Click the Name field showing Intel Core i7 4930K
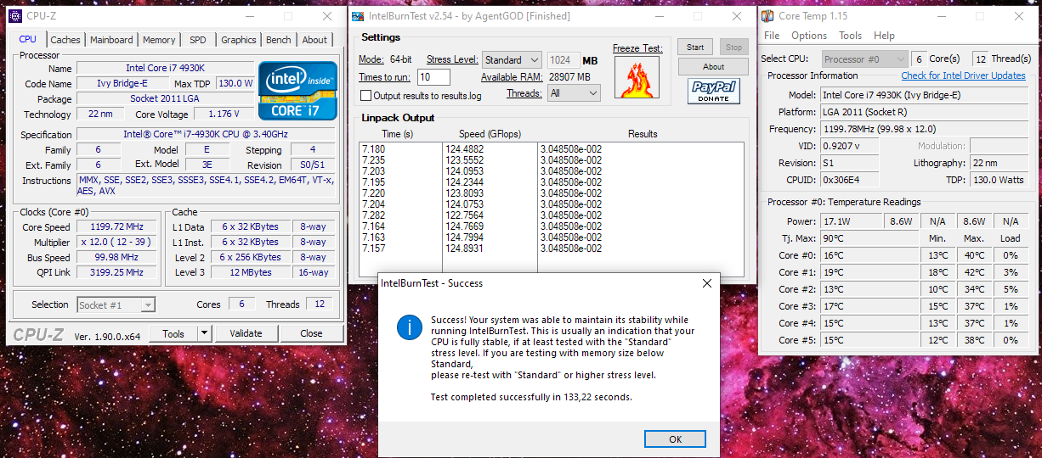This screenshot has height=458, width=1042. click(x=164, y=68)
